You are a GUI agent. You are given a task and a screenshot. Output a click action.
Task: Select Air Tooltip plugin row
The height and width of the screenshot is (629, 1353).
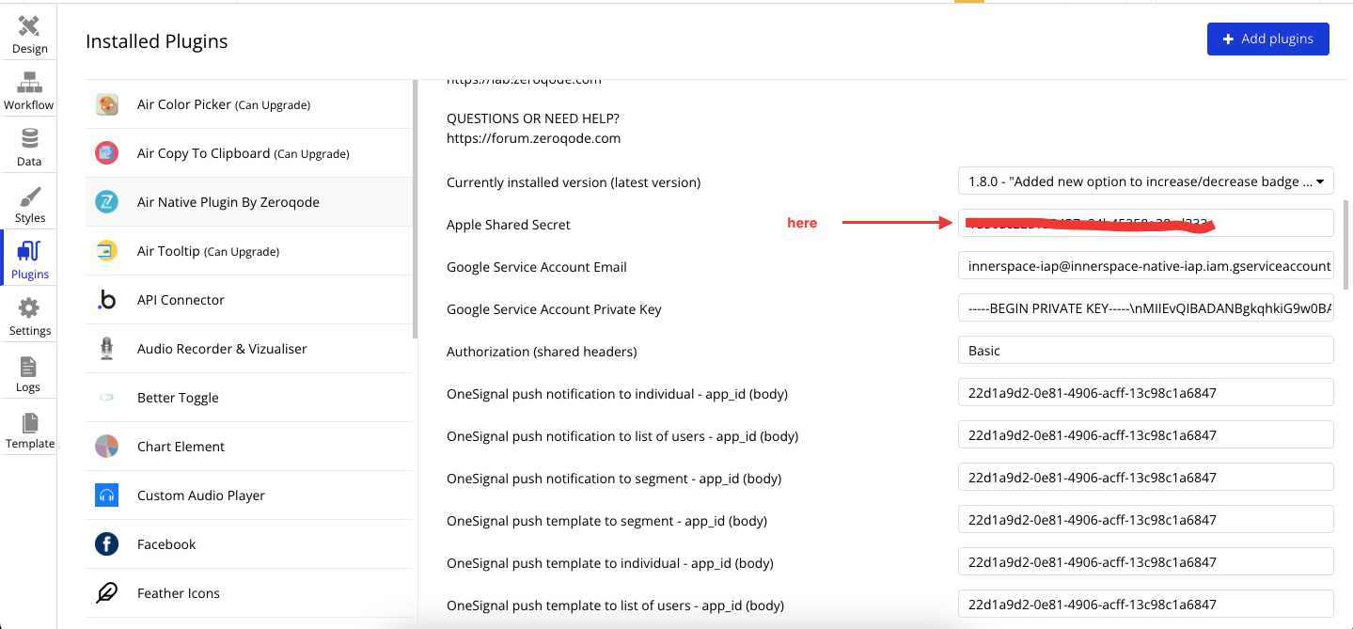(249, 251)
